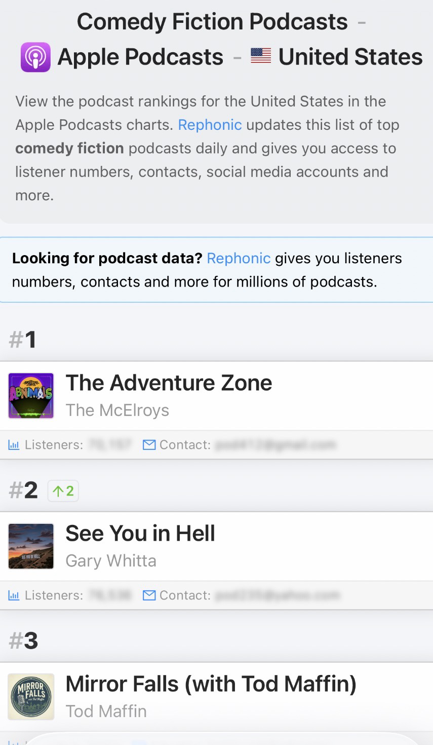Screen dimensions: 433x745
Task: Open Mirror Falls (with Tod Maffin) title
Action: [211, 684]
